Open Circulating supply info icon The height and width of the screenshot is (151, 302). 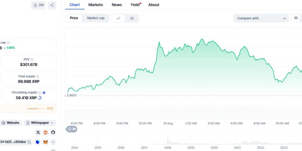tap(40, 92)
